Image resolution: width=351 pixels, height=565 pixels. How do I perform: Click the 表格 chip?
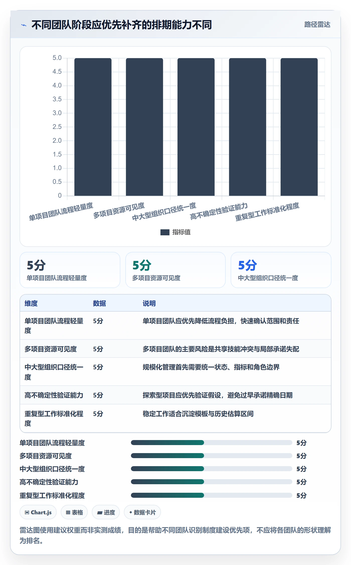point(74,512)
